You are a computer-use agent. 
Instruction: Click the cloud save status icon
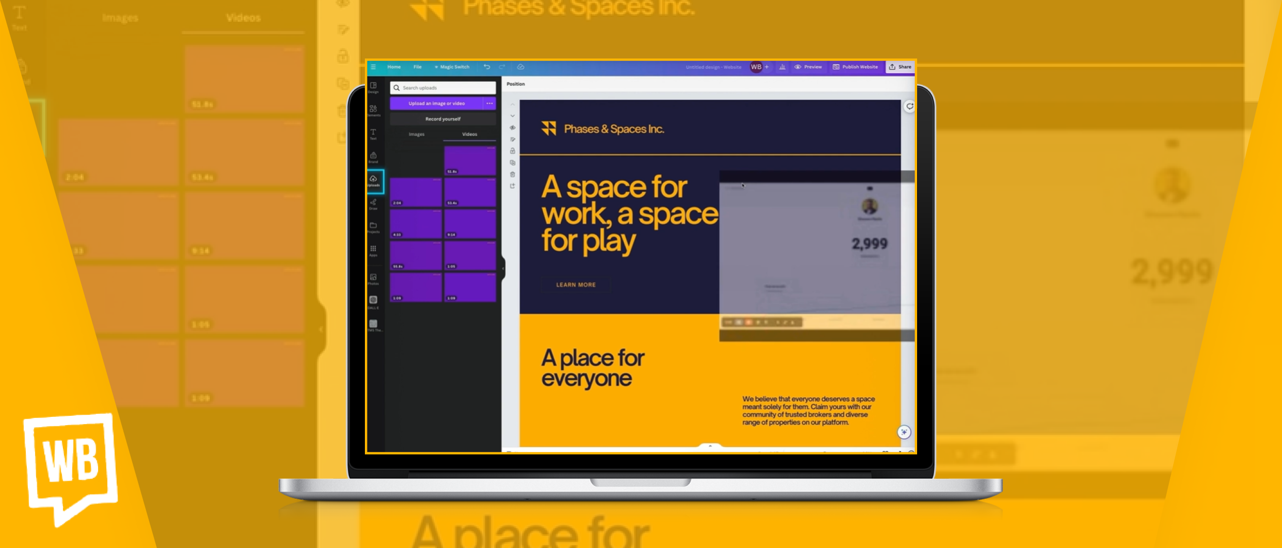(x=521, y=67)
